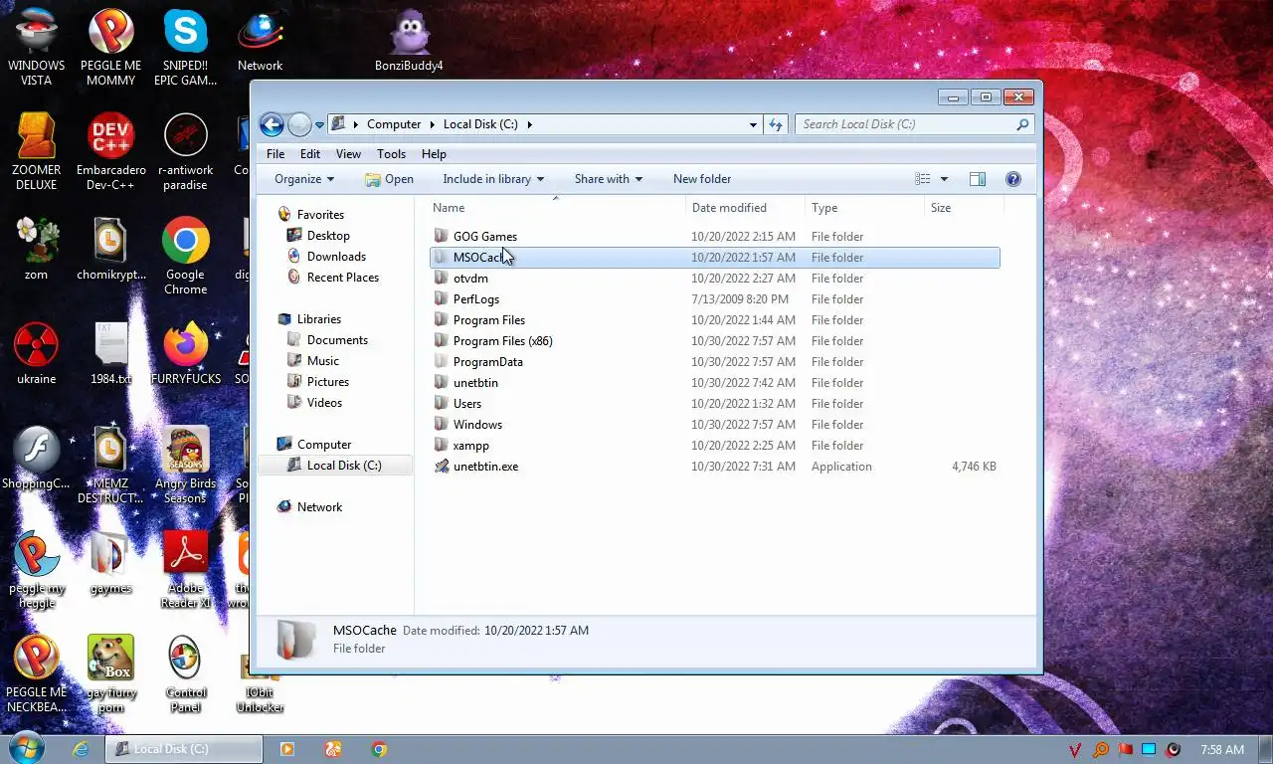Click the Windows Media Player taskbar icon

pyautogui.click(x=287, y=749)
